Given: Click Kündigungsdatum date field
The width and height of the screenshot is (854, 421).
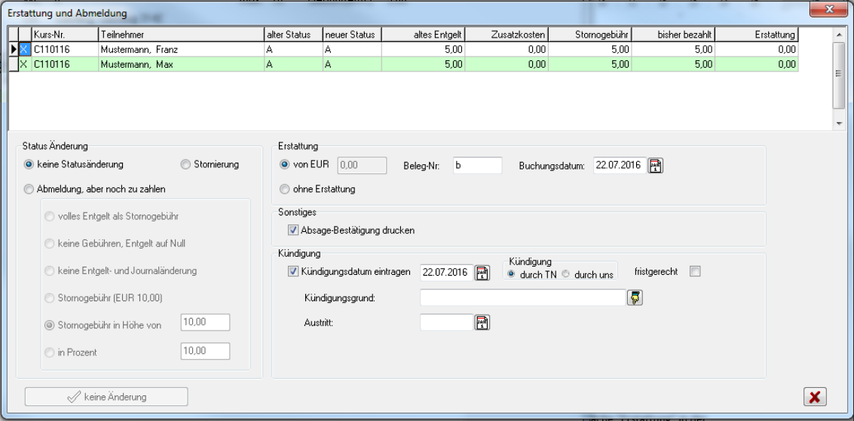Looking at the screenshot, I should [447, 273].
